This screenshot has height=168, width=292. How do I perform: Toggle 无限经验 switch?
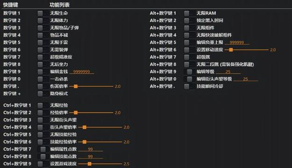[x=43, y=105]
